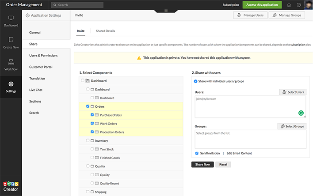Open Dashboard in left sidebar
This screenshot has height=196, width=313.
click(11, 21)
